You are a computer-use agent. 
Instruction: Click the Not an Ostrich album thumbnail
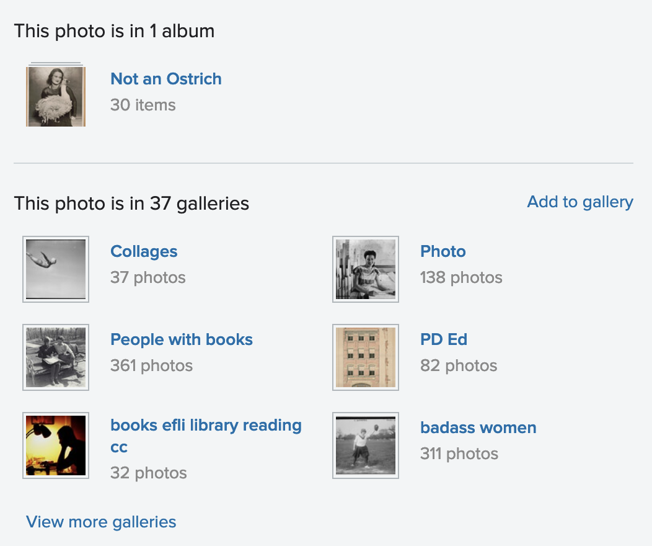tap(55, 95)
